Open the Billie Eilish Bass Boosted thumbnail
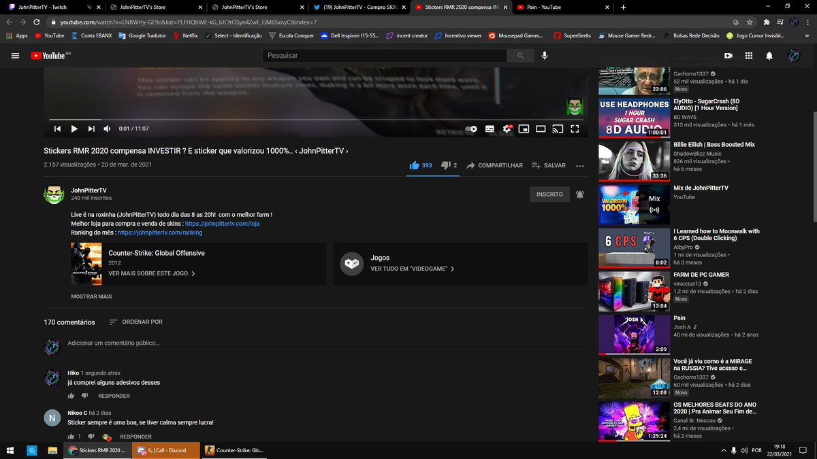 [x=634, y=161]
